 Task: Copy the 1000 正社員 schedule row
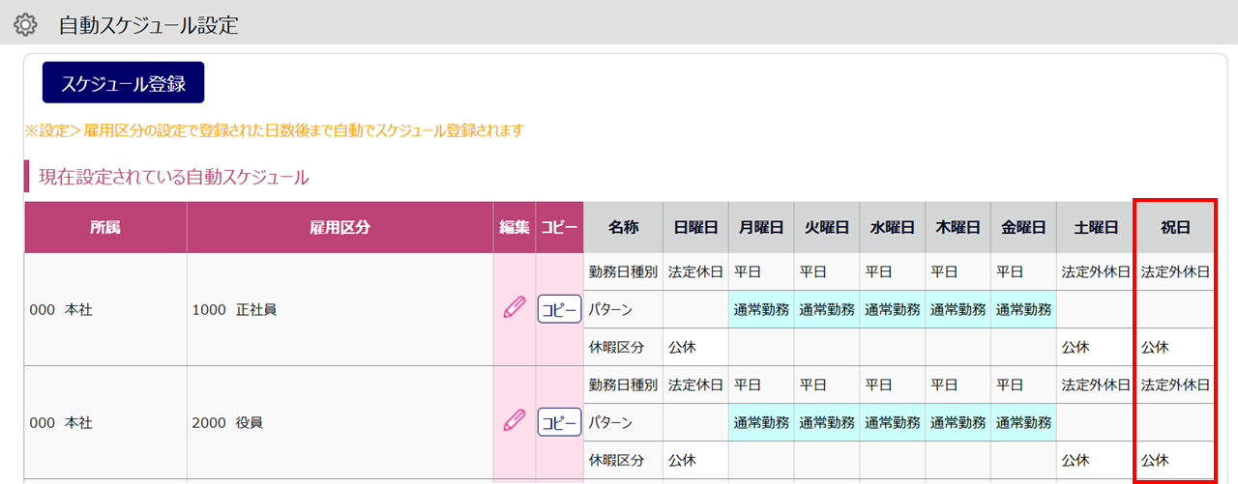(559, 309)
